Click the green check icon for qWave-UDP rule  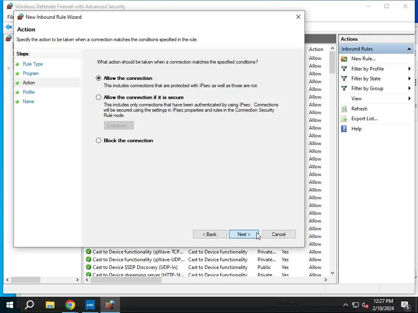pos(89,259)
